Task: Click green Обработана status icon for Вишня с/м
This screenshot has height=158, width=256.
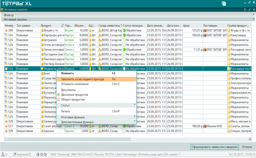Action: pos(124,30)
